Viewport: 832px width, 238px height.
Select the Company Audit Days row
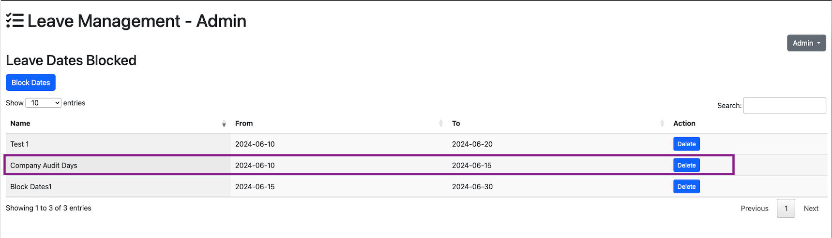(x=44, y=165)
